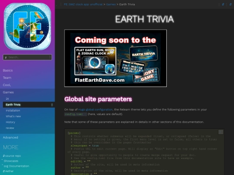The width and height of the screenshot is (234, 175).
Task: Click the previous page arrow in top bar
Action: [223, 4]
